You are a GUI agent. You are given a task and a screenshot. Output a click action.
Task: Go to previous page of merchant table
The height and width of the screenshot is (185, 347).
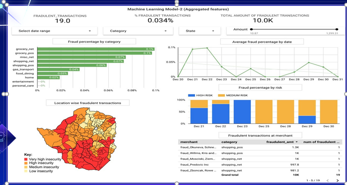pyautogui.click(x=328, y=181)
